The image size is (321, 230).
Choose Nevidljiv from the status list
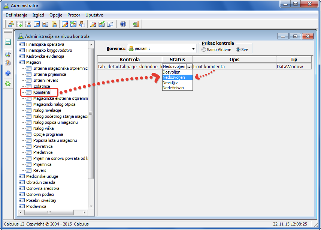pyautogui.click(x=170, y=82)
